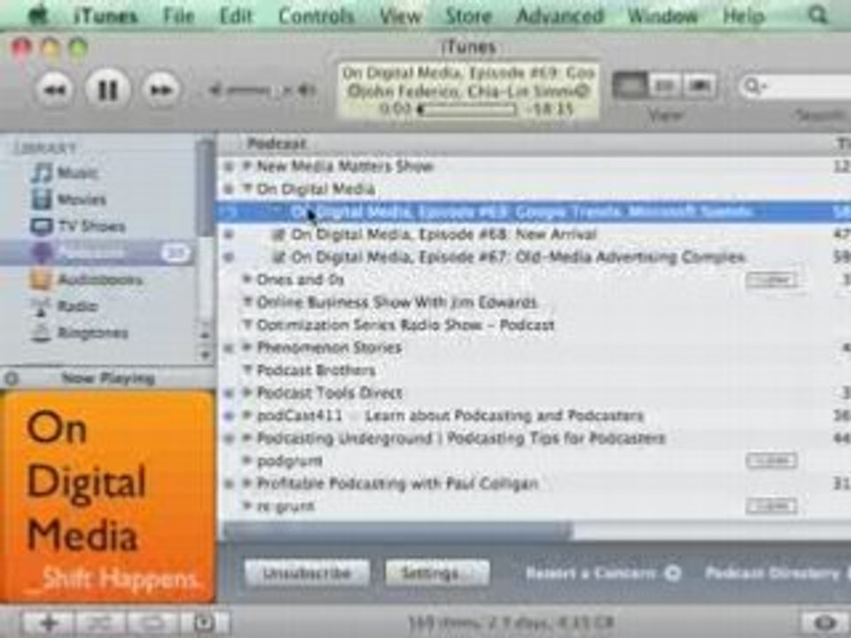Open the iTunes application menu
This screenshot has width=851, height=638.
coord(105,16)
